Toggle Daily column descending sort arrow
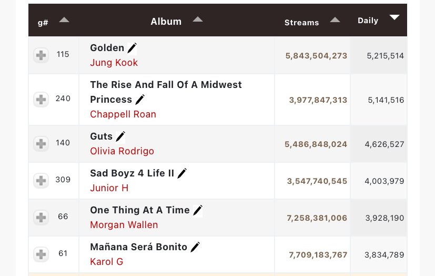 click(x=394, y=17)
